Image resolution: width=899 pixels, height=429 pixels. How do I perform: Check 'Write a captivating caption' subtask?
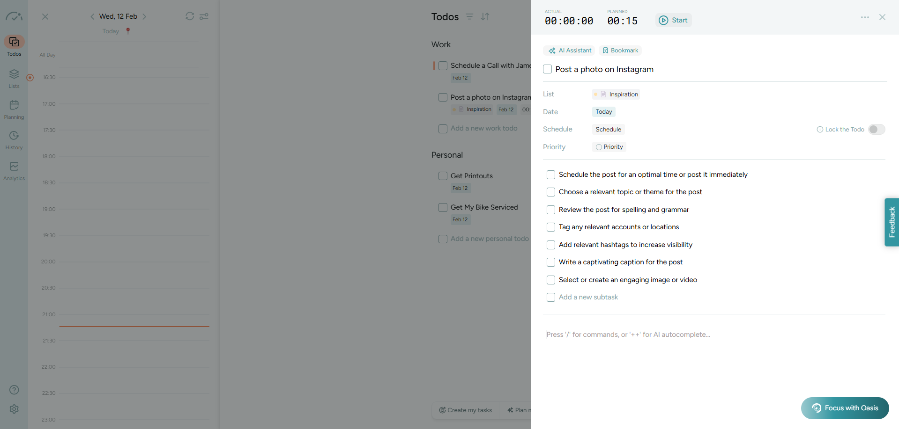pos(551,262)
